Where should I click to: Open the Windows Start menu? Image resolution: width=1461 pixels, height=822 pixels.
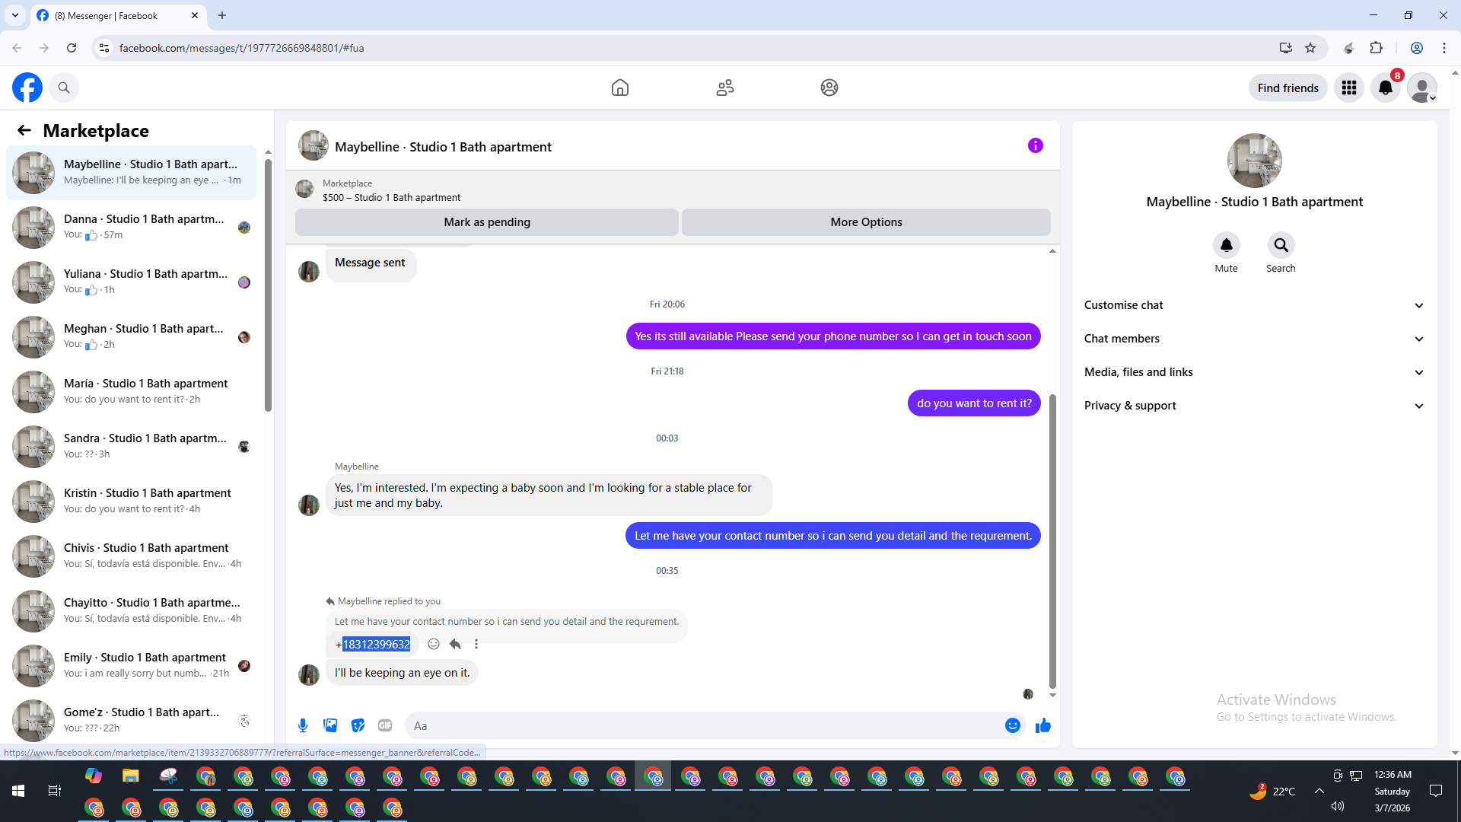point(18,791)
